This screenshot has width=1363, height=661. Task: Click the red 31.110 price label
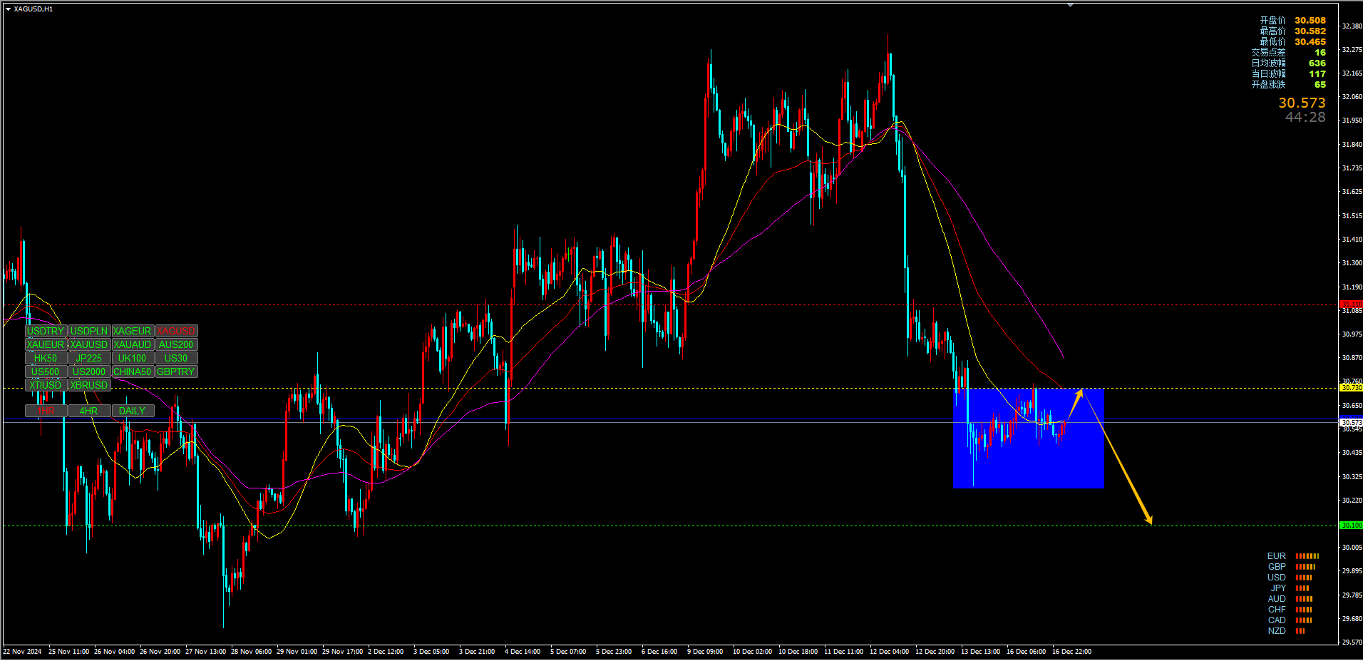(1352, 304)
